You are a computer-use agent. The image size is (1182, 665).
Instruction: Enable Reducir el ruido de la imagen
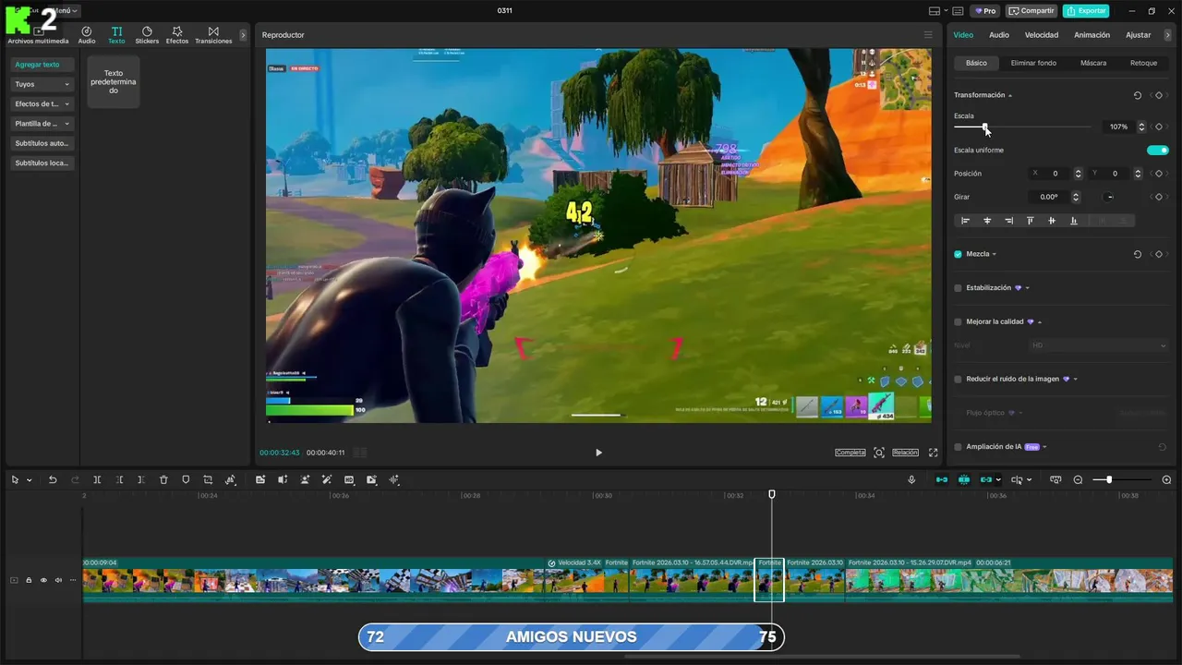point(958,379)
